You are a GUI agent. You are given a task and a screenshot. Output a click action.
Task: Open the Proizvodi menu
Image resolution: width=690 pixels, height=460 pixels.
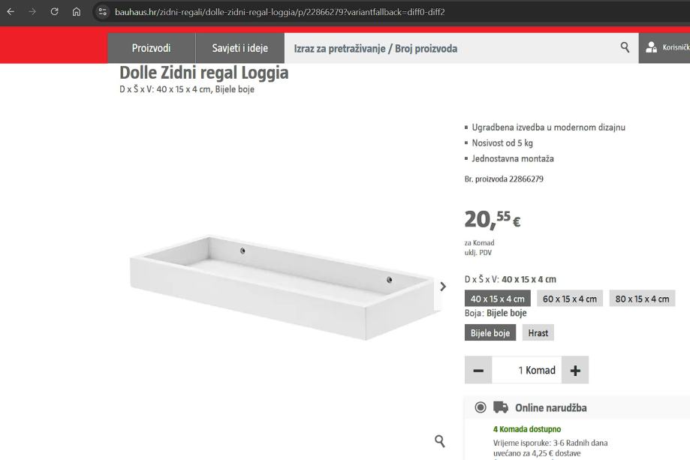(x=152, y=48)
